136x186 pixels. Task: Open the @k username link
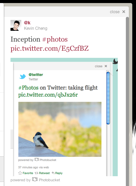tap(27, 23)
